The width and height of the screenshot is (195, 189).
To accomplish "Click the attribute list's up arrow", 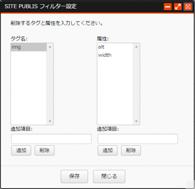I will (136, 47).
